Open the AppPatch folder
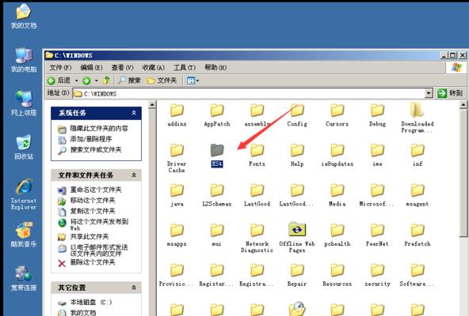The image size is (469, 316). point(217,115)
